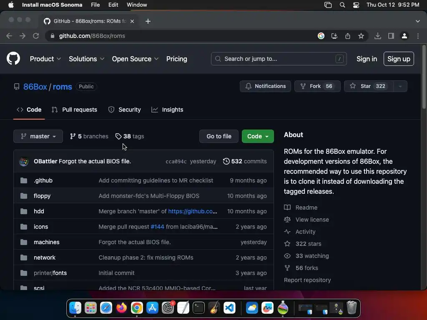Open Visual Studio Code from the Dock
Viewport: 427px width, 320px height.
[x=229, y=308]
